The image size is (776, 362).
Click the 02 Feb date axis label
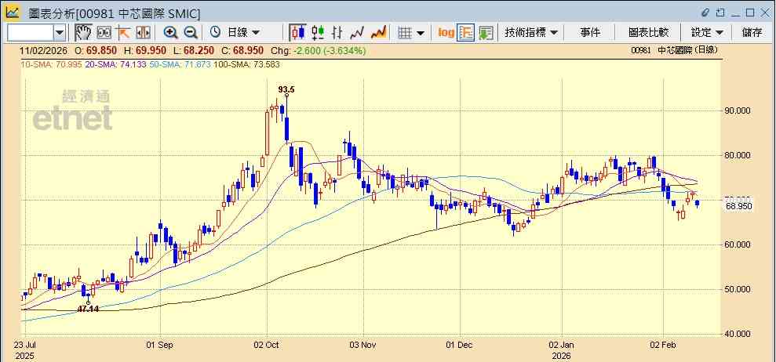coord(663,344)
